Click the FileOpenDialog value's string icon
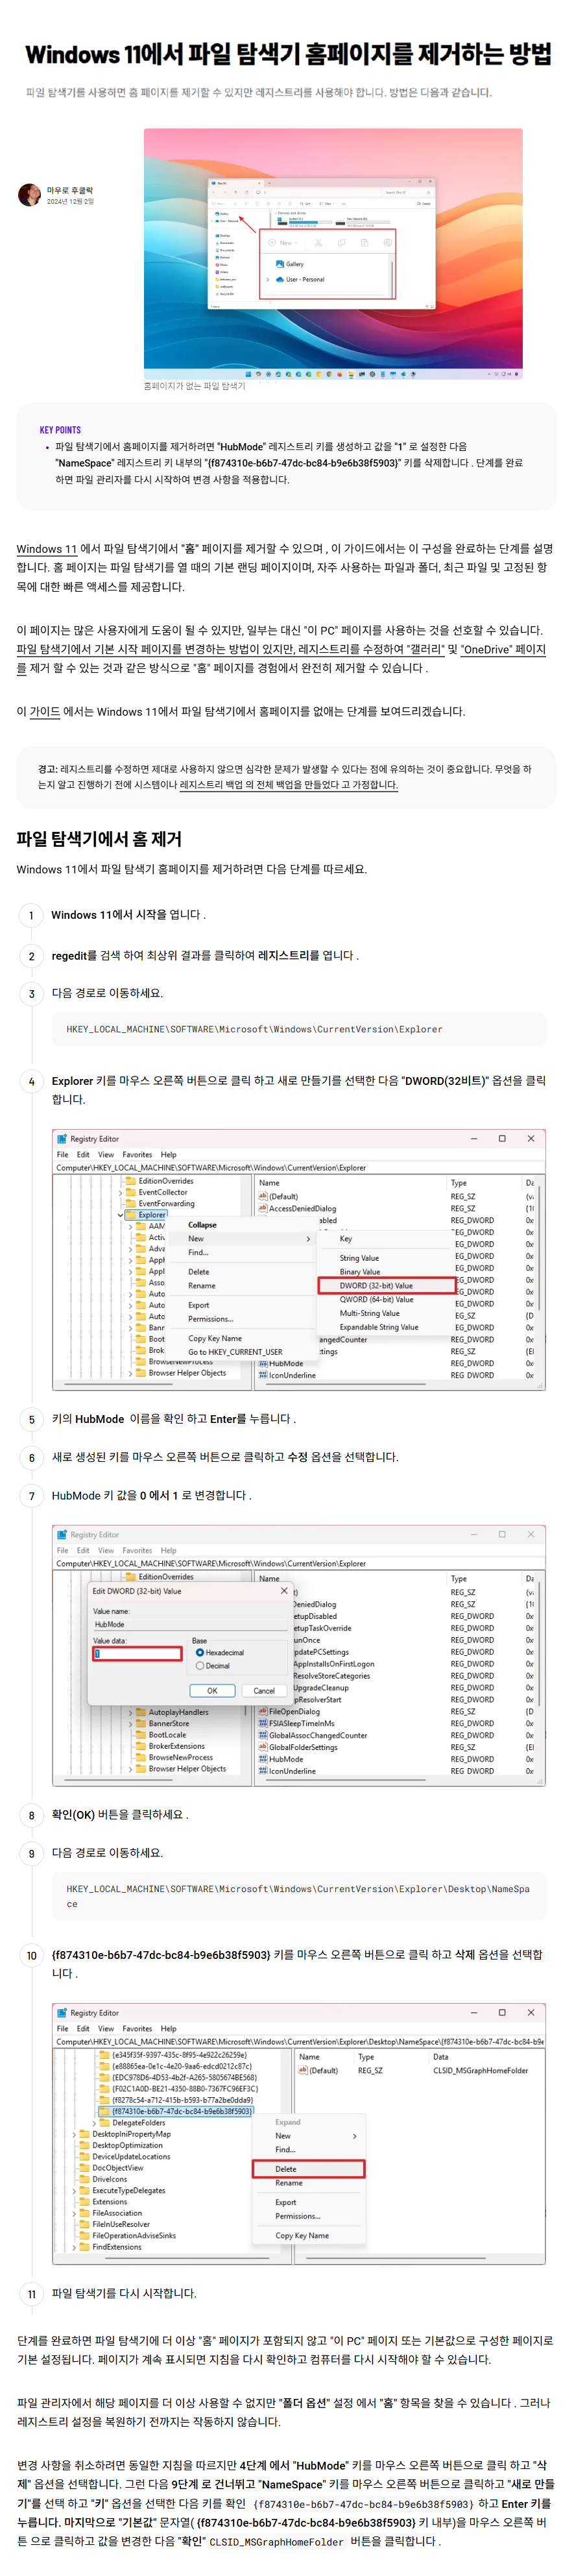The width and height of the screenshot is (574, 2576). click(x=263, y=1711)
